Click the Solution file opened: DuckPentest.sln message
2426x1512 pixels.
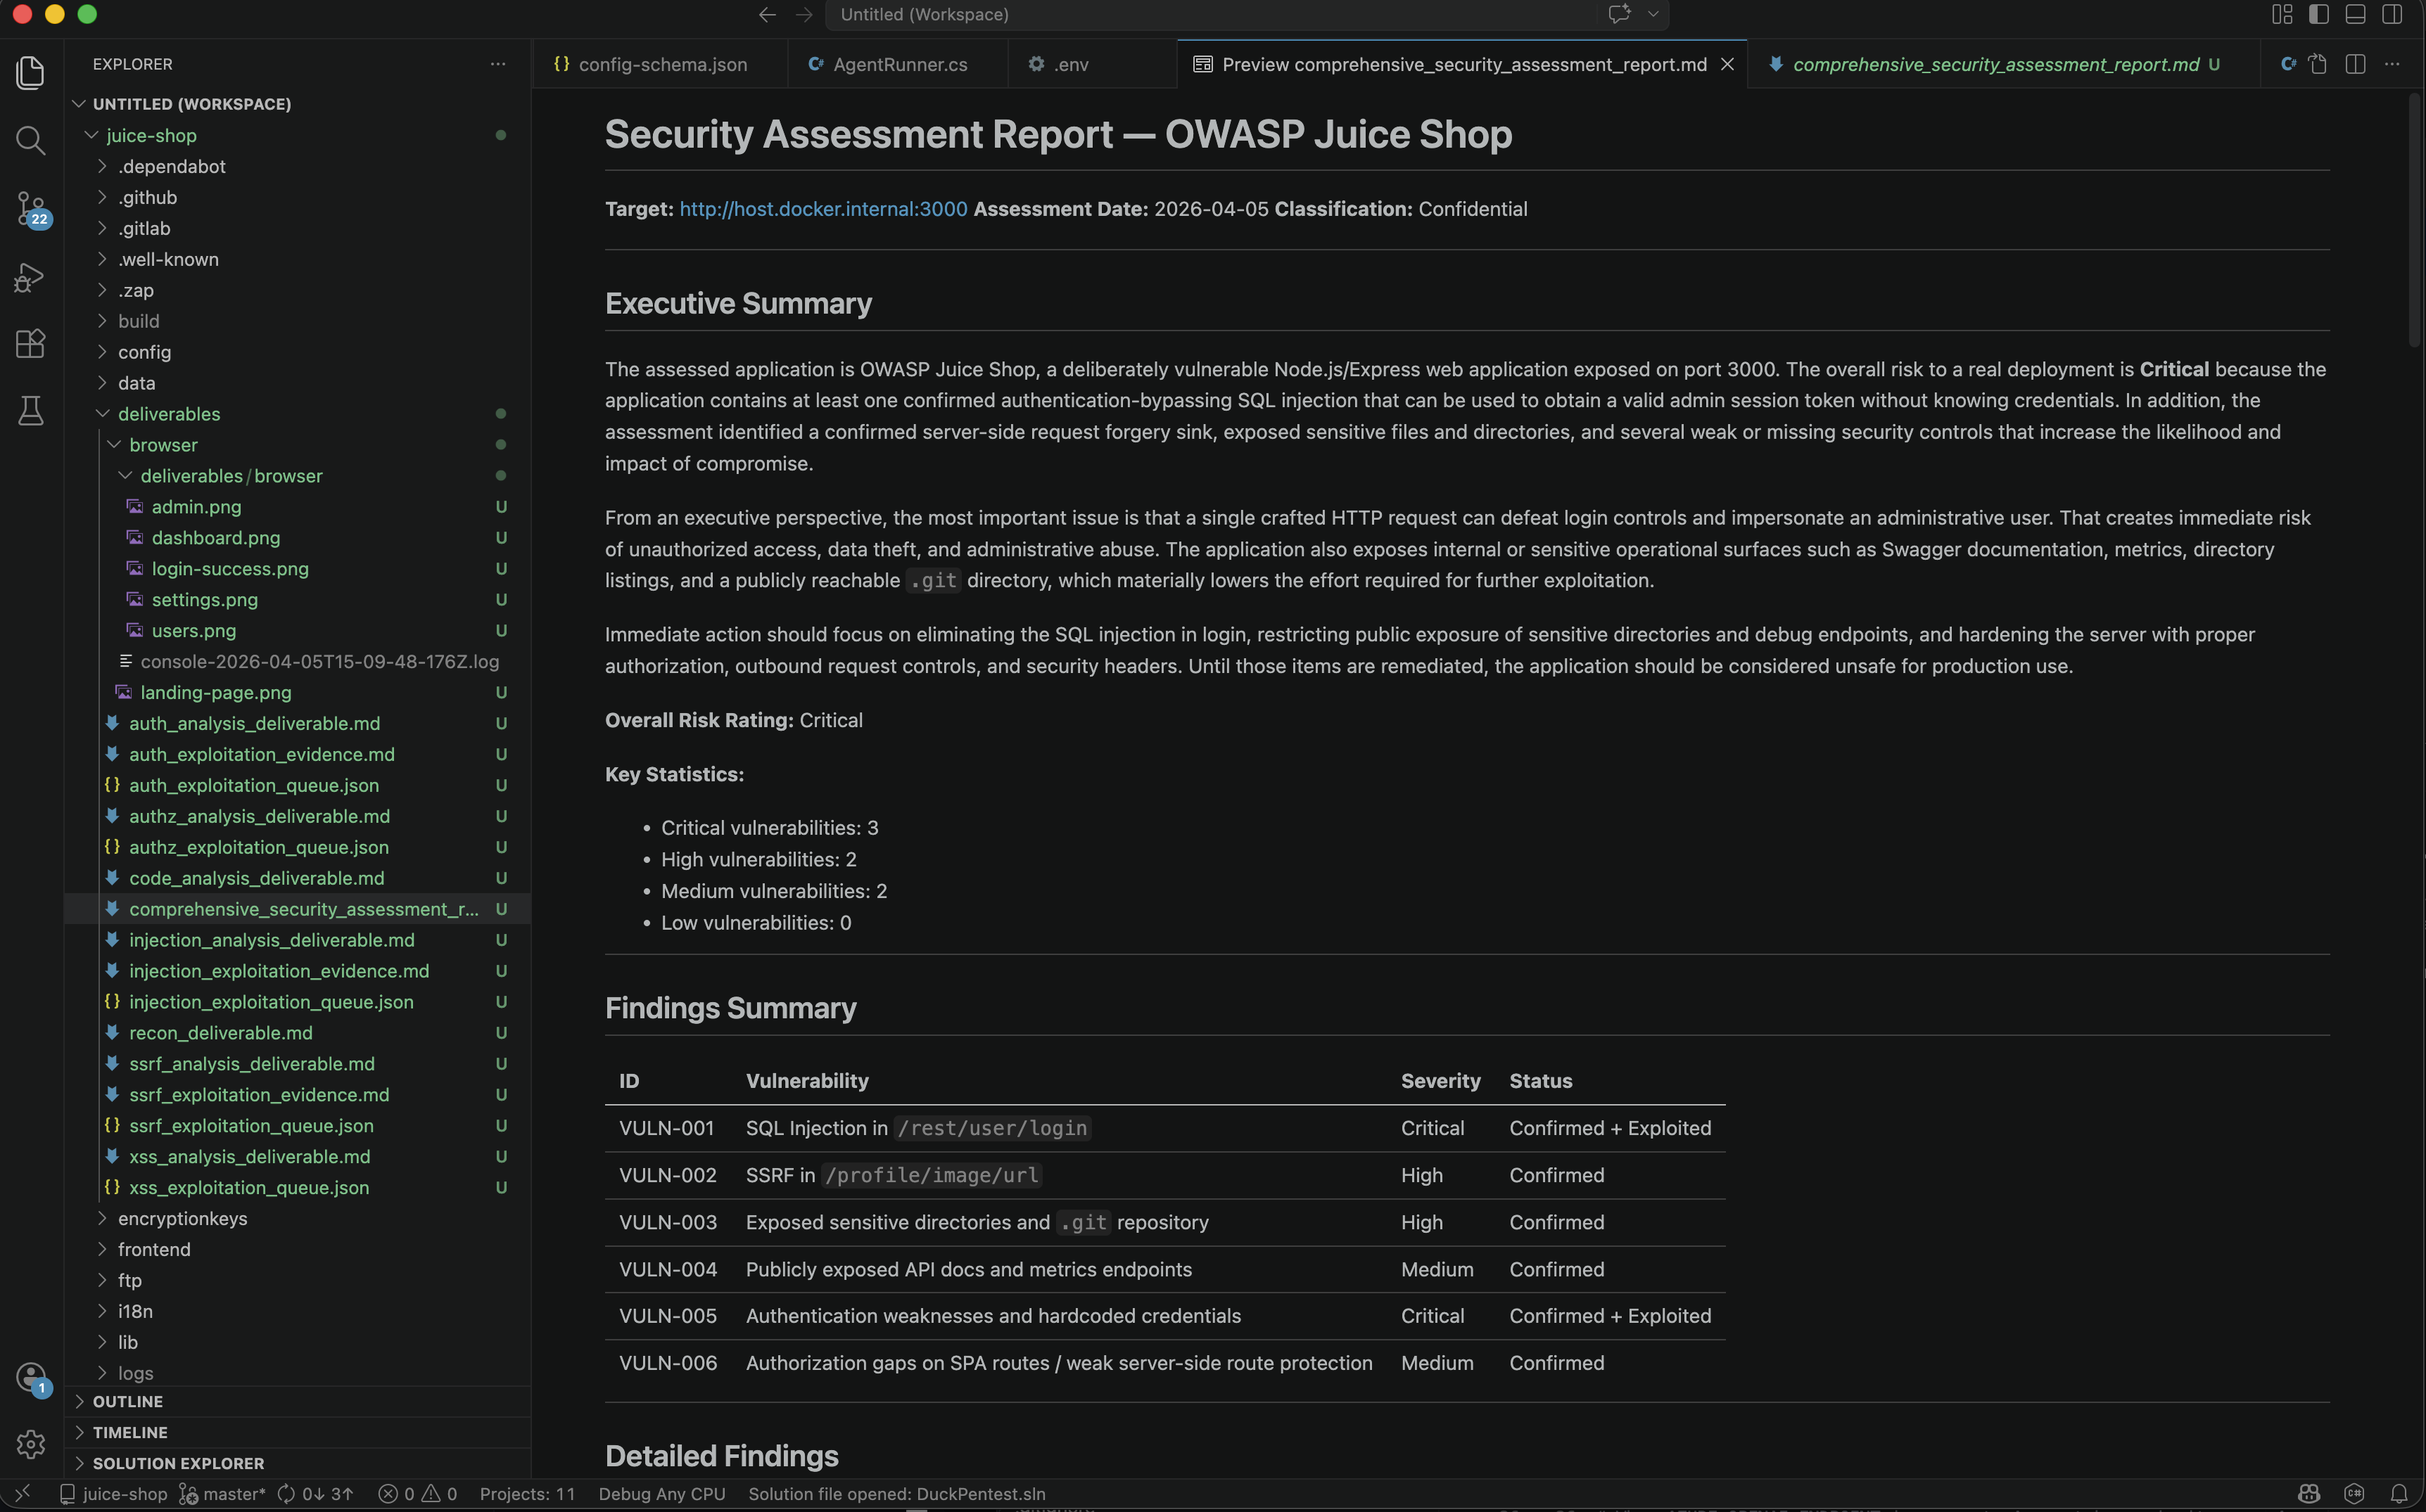tap(896, 1494)
